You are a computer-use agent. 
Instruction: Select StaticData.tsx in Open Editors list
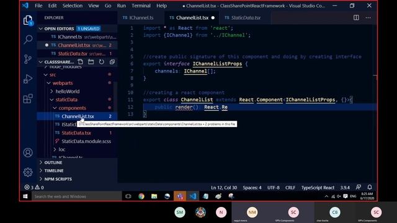point(77,54)
